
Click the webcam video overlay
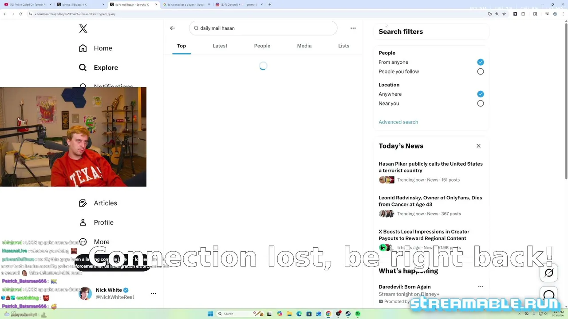[73, 137]
